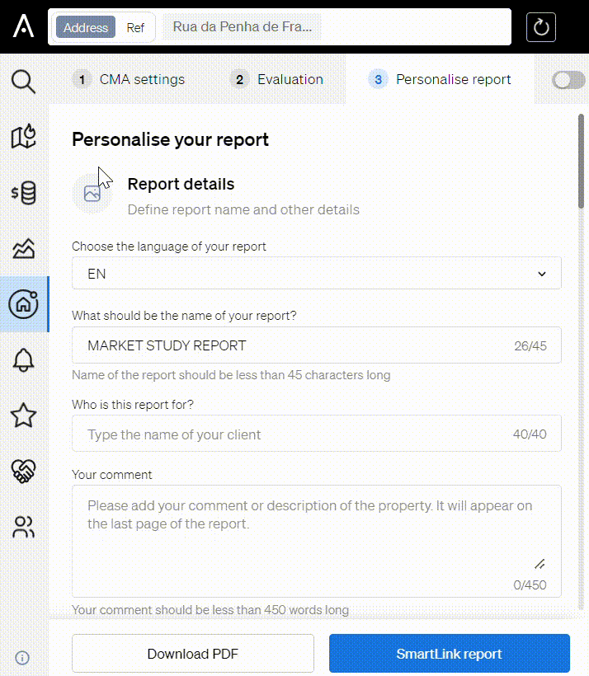Image resolution: width=589 pixels, height=676 pixels.
Task: Select the Ref search mode toggle
Action: [x=135, y=27]
